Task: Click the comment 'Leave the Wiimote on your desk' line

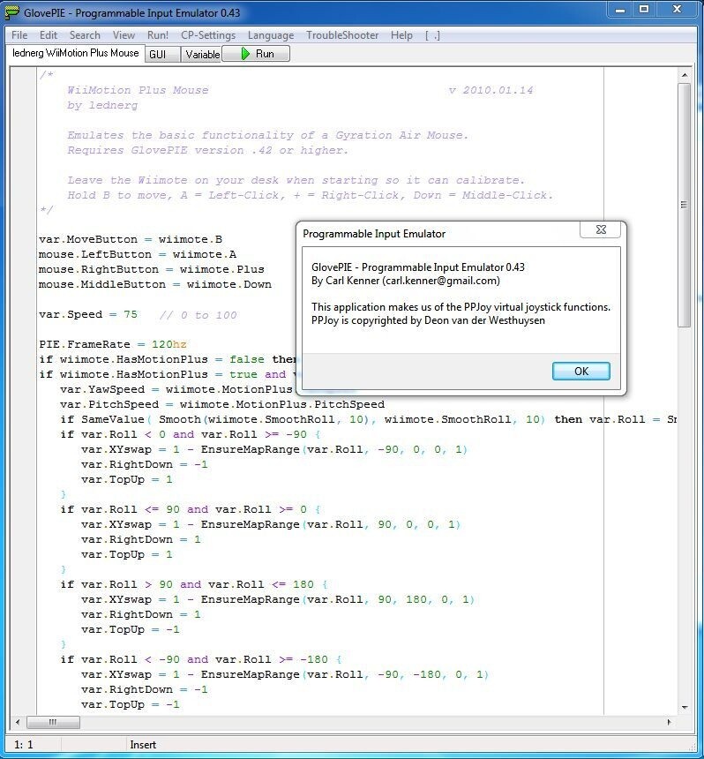Action: click(296, 180)
